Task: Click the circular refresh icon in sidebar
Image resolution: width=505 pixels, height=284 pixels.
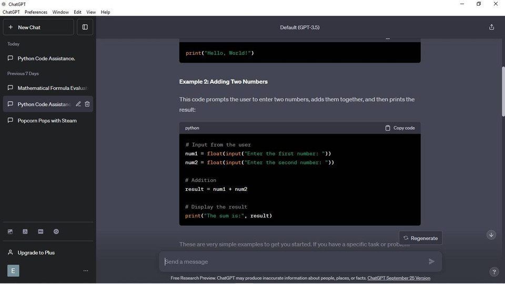Action: (56, 231)
